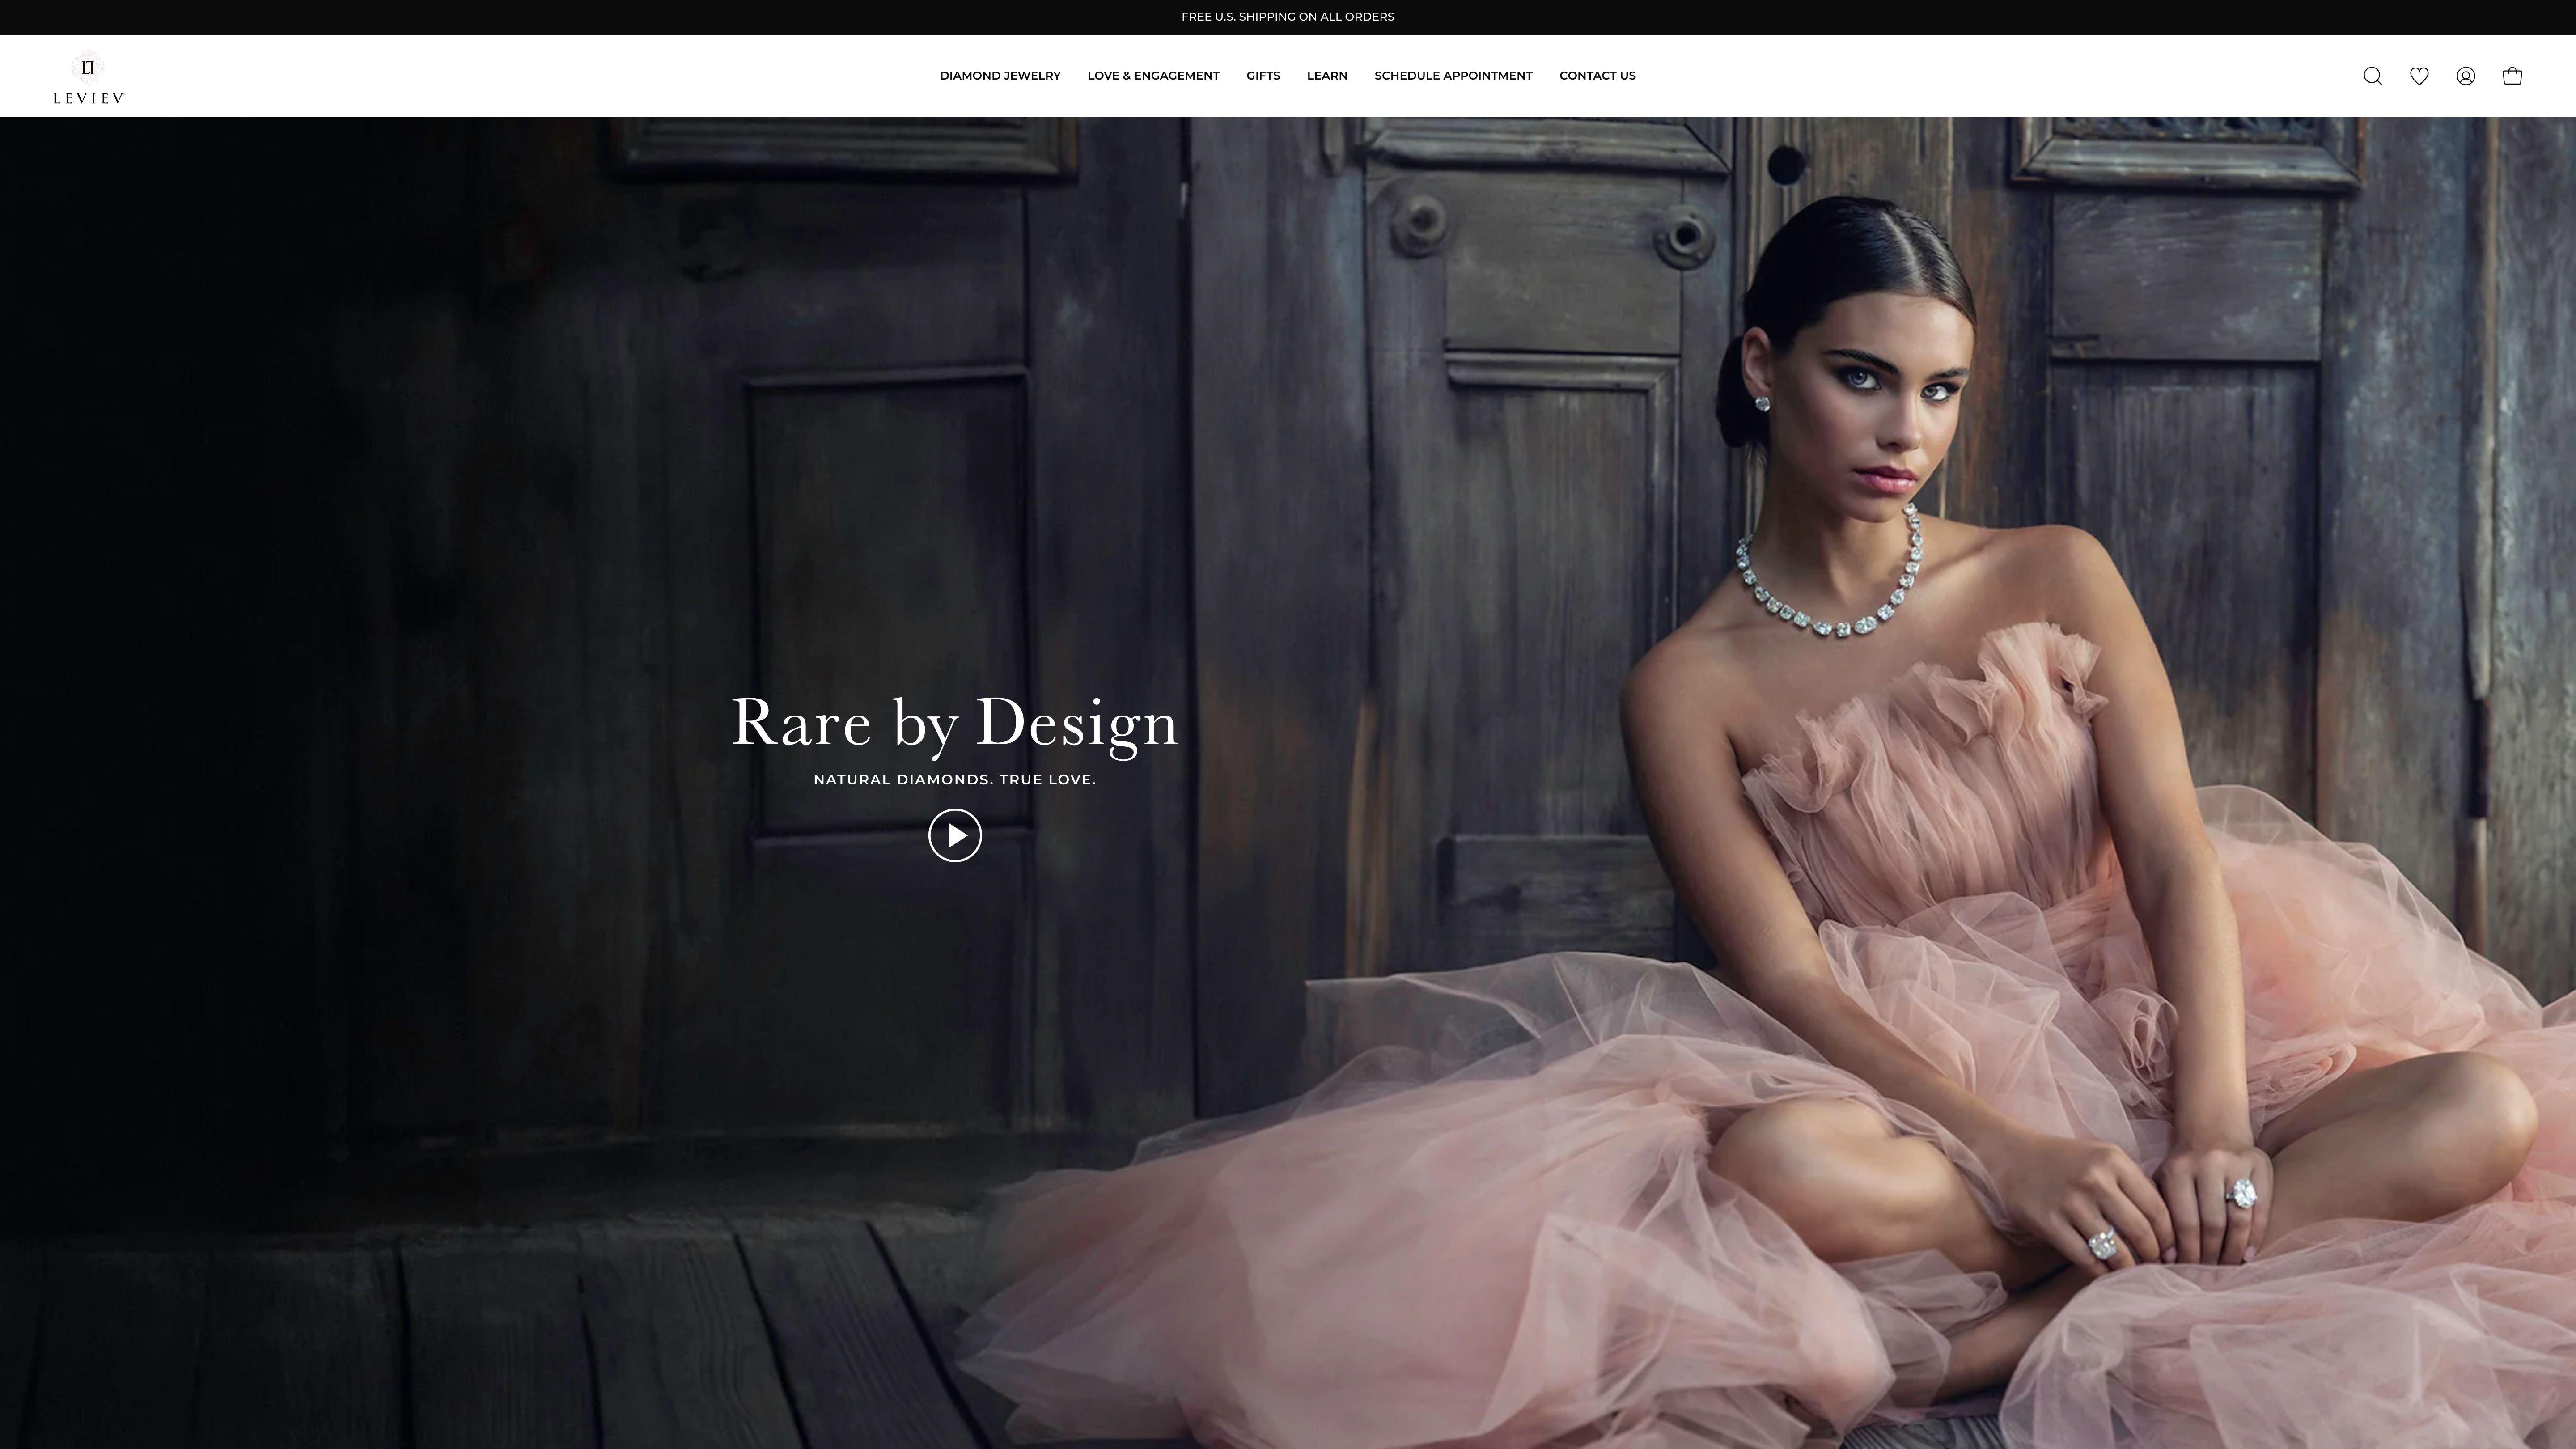Click the Leviev logo emblem
The height and width of the screenshot is (1449, 2576).
pos(88,67)
